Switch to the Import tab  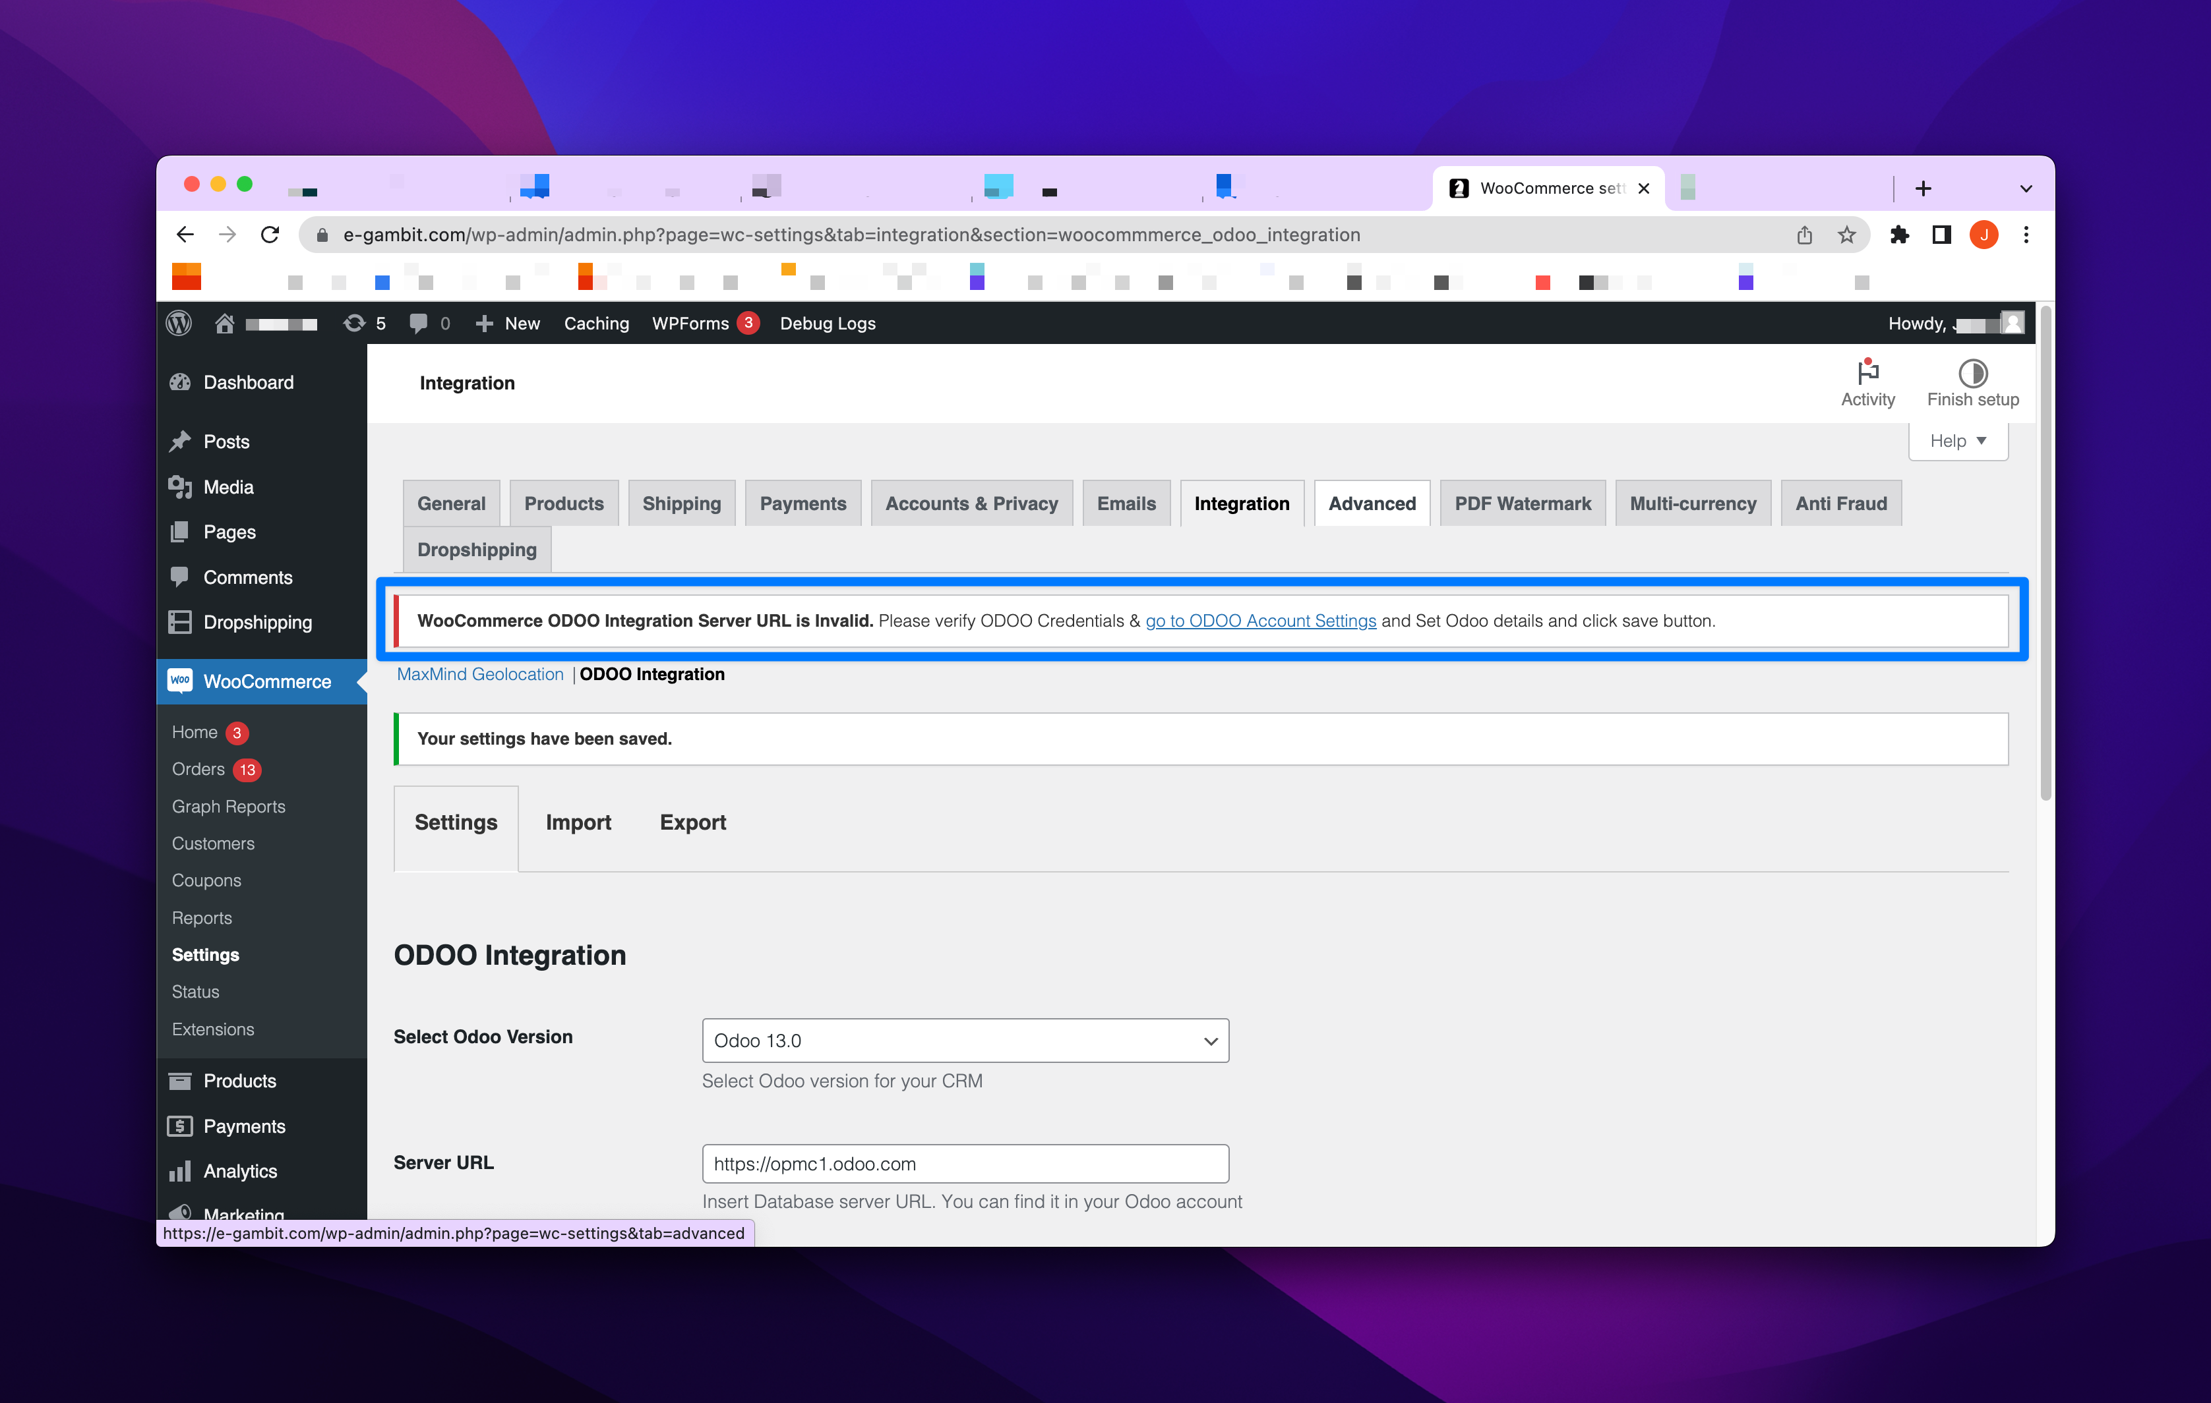578,822
